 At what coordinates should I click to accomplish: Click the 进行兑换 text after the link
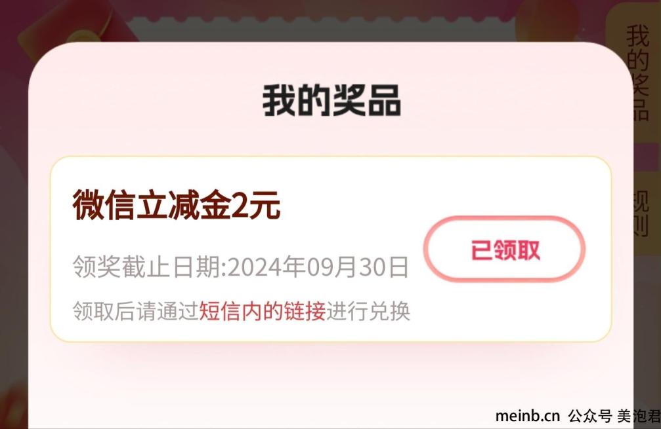tap(368, 312)
